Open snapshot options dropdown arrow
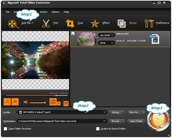Image resolution: width=172 pixels, height=138 pixels. click(59, 103)
